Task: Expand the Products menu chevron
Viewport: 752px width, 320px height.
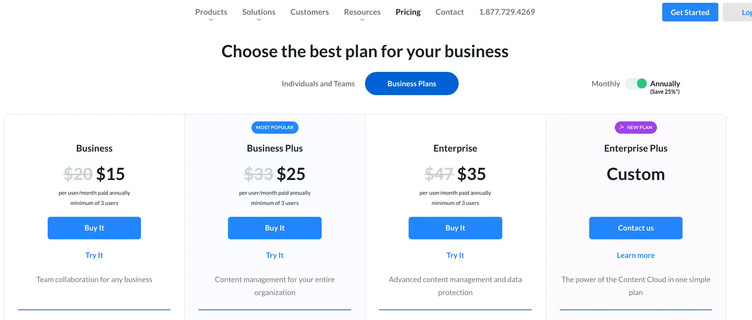Action: tap(211, 20)
